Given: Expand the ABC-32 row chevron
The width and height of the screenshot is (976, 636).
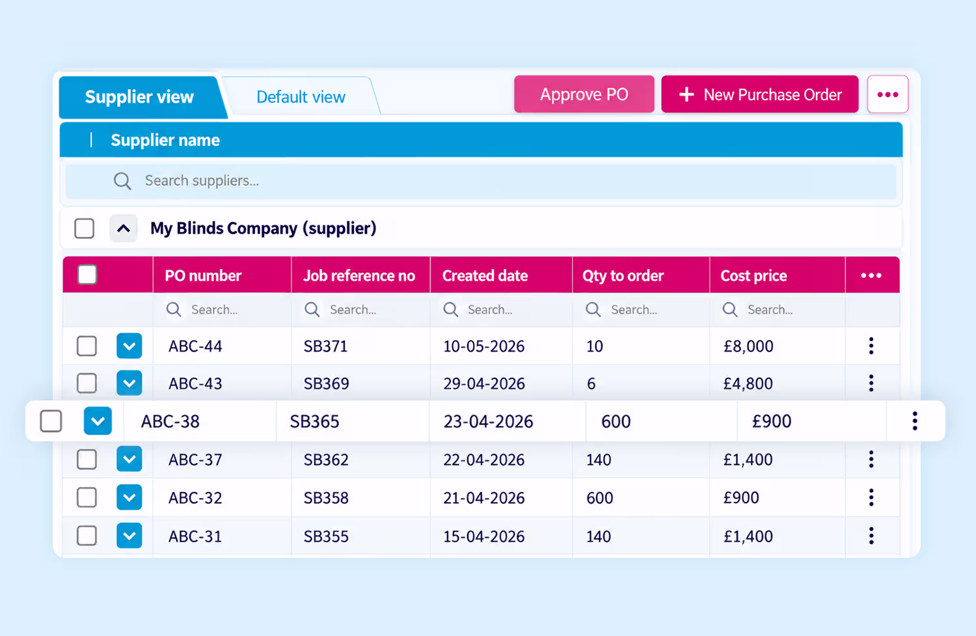Looking at the screenshot, I should coord(129,497).
